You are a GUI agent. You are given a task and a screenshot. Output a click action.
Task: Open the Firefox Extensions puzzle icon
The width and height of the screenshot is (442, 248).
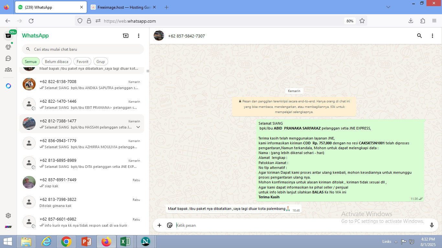423,21
